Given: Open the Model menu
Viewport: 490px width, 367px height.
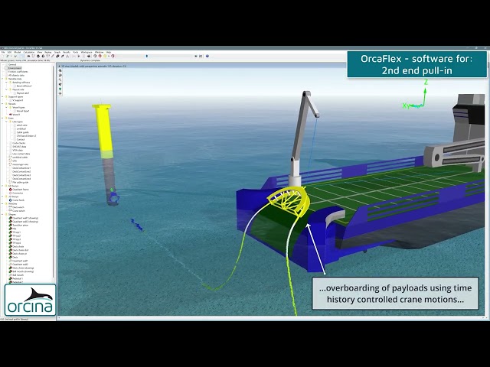Looking at the screenshot, I should click(17, 52).
